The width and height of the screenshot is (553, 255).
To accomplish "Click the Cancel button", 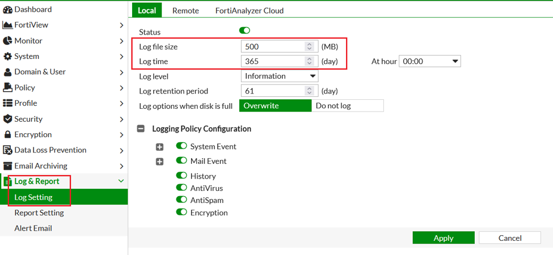I will click(510, 238).
